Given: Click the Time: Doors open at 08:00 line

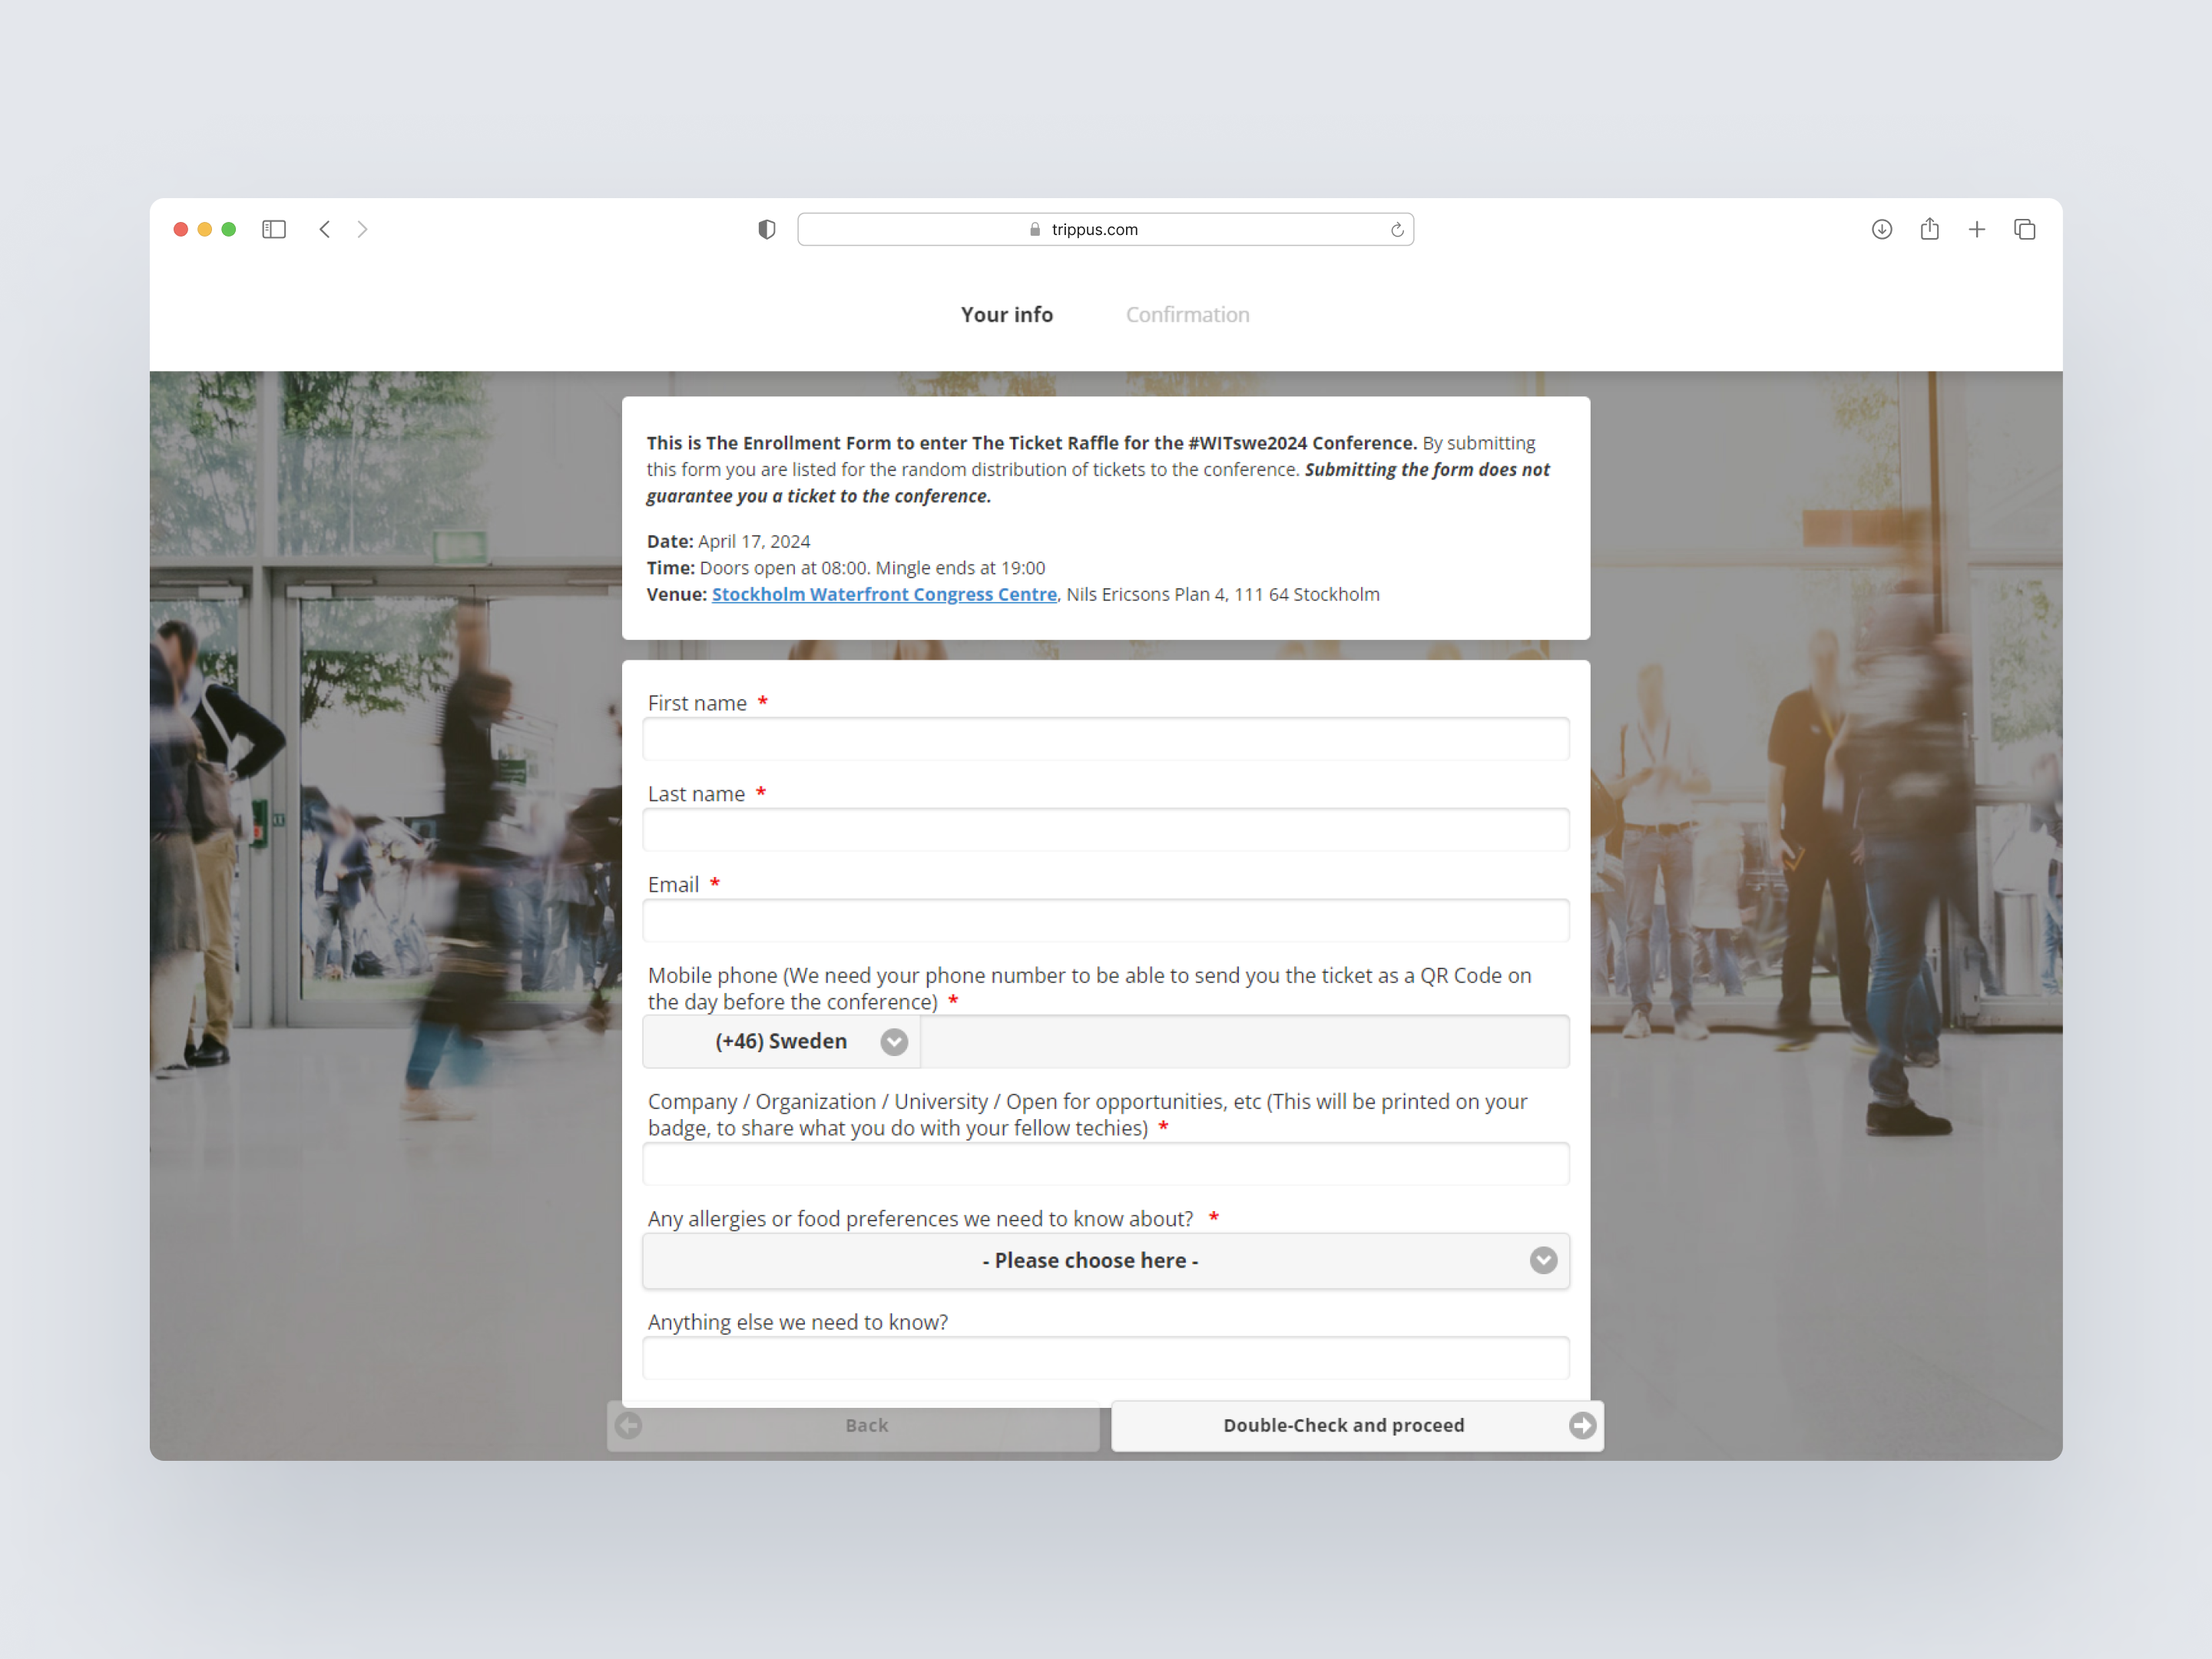Looking at the screenshot, I should coord(846,568).
